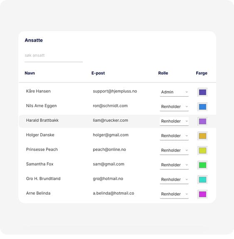Click Samantha Fox's green color swatch
Image resolution: width=234 pixels, height=239 pixels.
click(x=202, y=165)
